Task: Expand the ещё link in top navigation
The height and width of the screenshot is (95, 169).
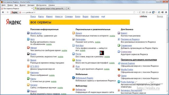Action: pyautogui.click(x=103, y=16)
